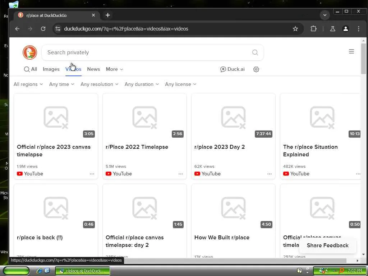
Task: Click the vertical scrollbar down arrow
Action: [363, 254]
